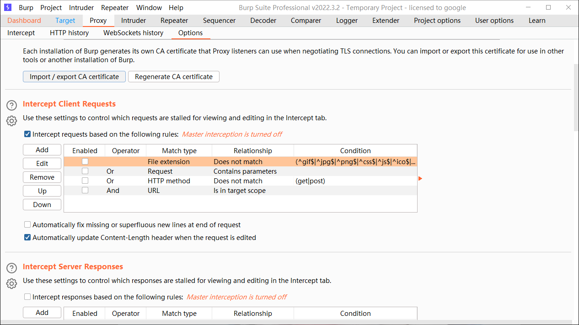
Task: Enable the HTTP method rule checkbox
Action: click(85, 181)
